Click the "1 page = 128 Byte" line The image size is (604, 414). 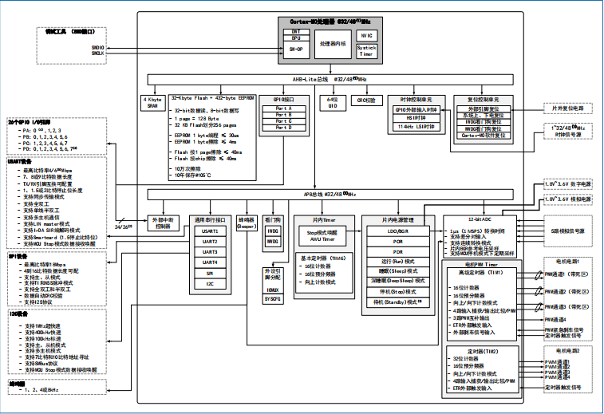[x=196, y=119]
